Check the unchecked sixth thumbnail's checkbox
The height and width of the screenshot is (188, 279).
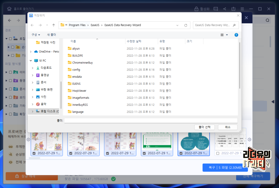tap(218, 153)
